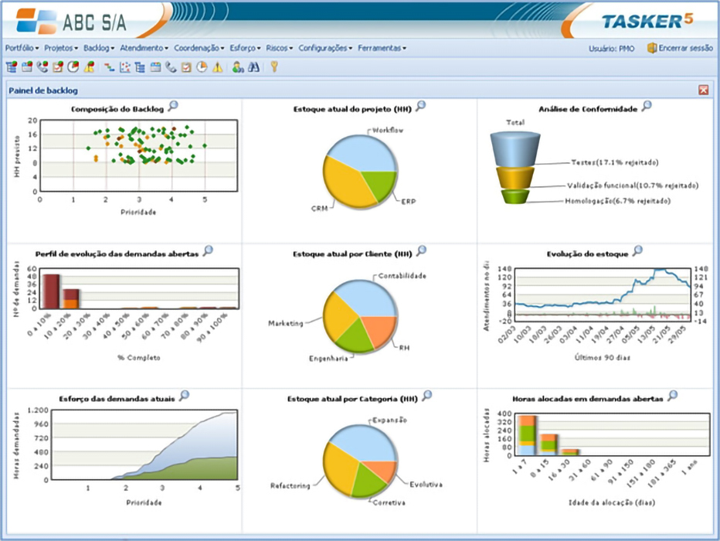Click the Gantt chart toolbar icon

pos(110,67)
